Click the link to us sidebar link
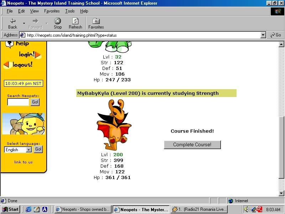 tap(24, 162)
